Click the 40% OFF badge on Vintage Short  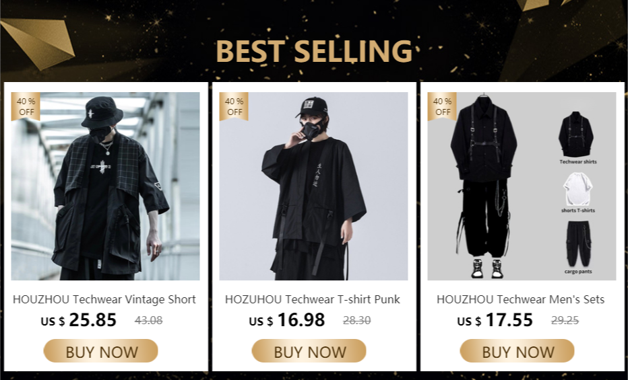coord(26,106)
